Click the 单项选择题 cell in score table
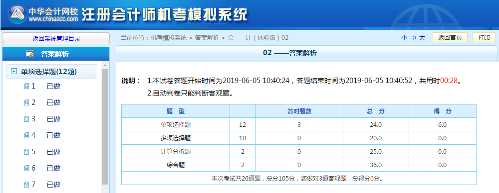 [176, 125]
